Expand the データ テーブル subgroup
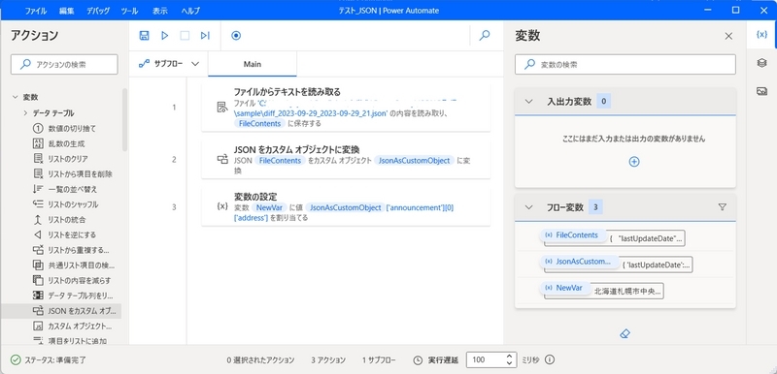Viewport: 777px width, 374px height. pyautogui.click(x=25, y=113)
